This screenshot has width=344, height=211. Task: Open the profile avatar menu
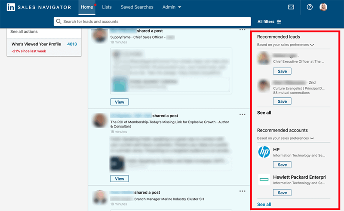(323, 7)
